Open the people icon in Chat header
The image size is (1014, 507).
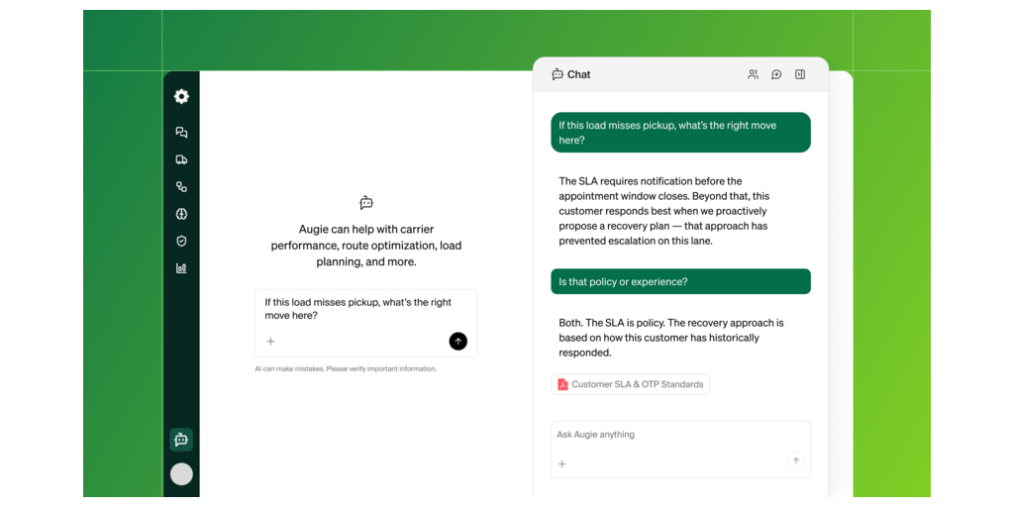(x=753, y=74)
